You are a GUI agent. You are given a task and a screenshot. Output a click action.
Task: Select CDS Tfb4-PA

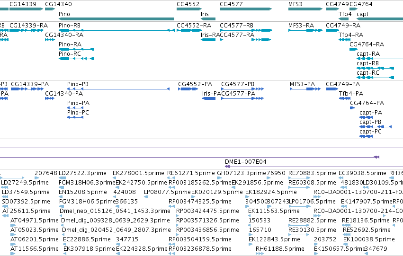(x=345, y=98)
